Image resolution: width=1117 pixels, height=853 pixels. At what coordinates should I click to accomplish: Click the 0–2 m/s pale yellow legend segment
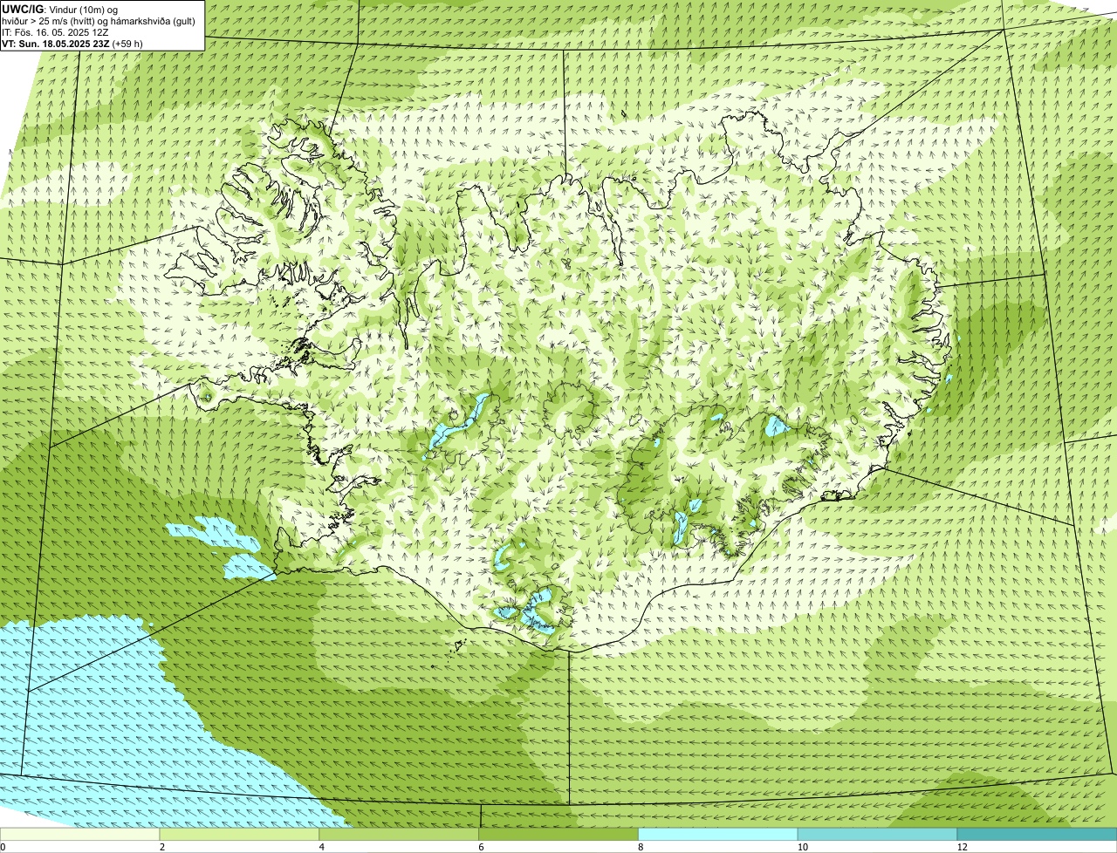coord(80,835)
